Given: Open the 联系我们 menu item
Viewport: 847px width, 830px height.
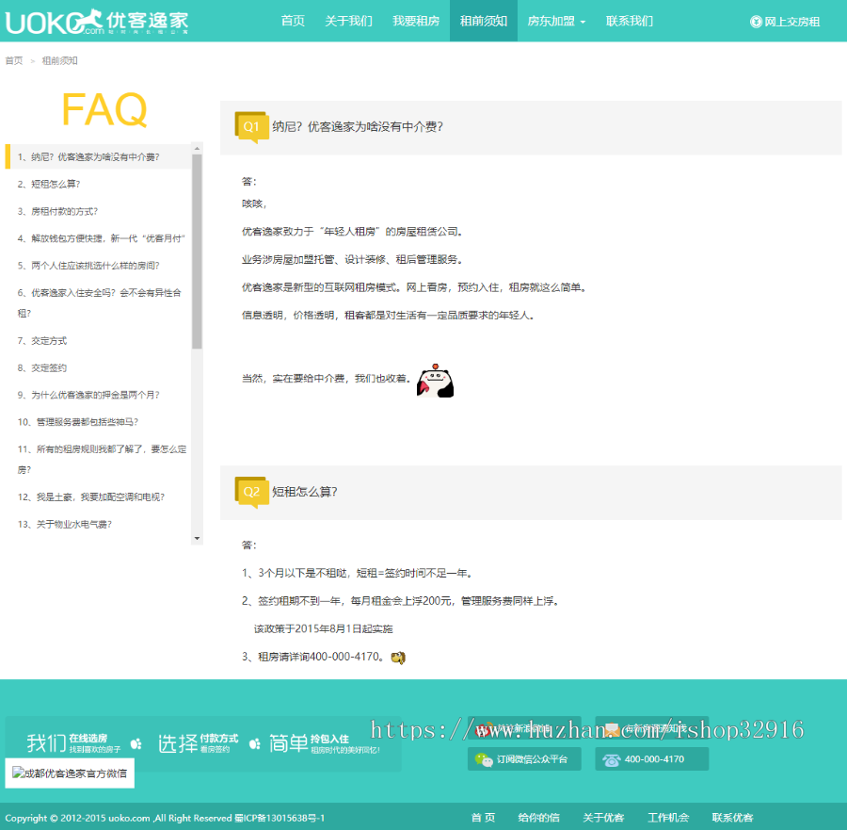Looking at the screenshot, I should click(629, 20).
